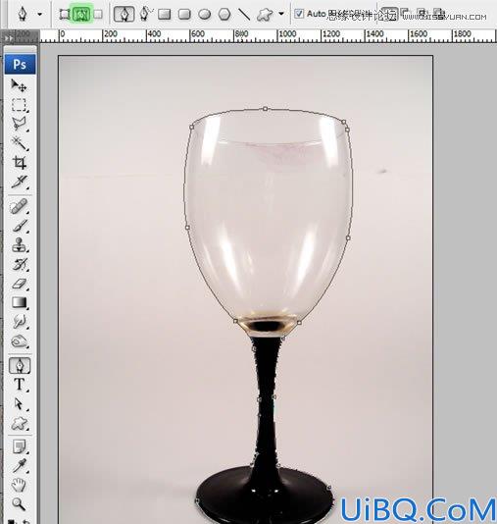This screenshot has height=524, width=497.
Task: Select the Smudge tool
Action: 19,322
